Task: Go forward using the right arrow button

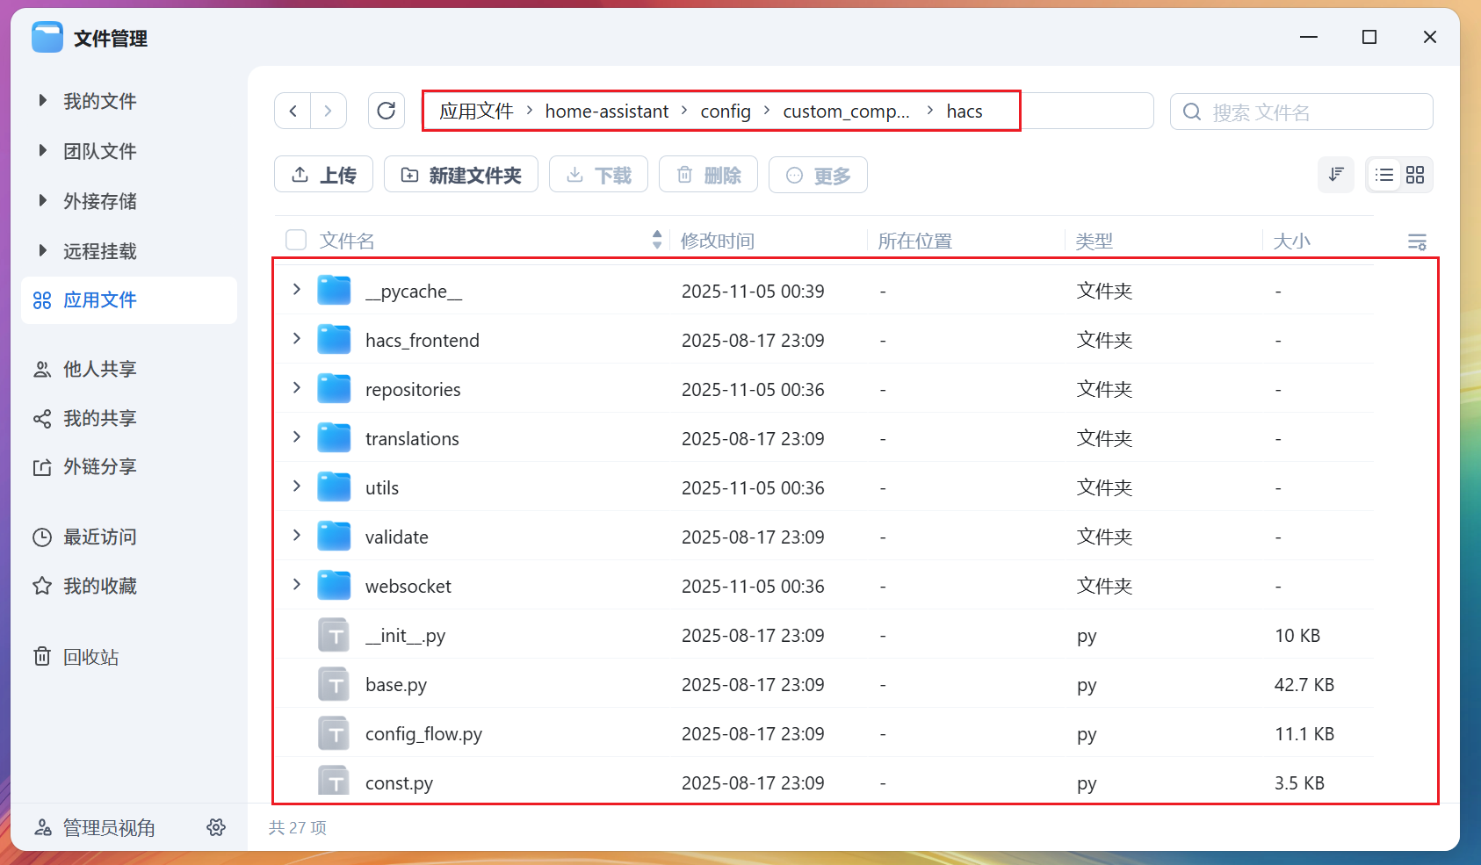Action: pyautogui.click(x=328, y=111)
